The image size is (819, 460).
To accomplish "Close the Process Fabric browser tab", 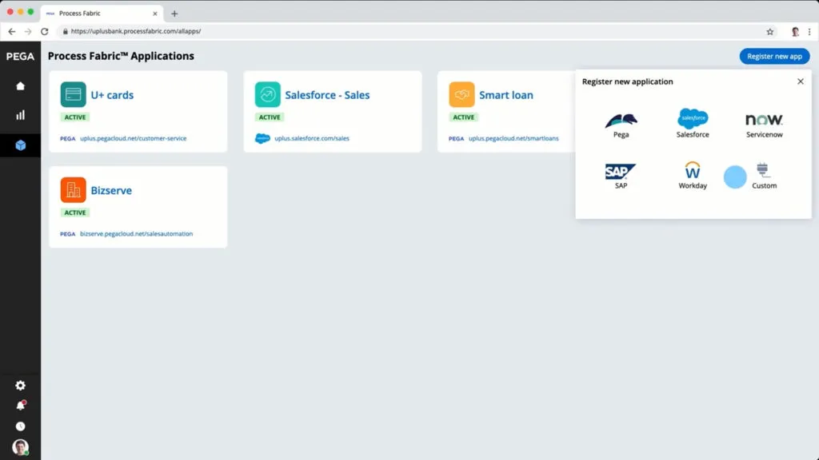I will (x=155, y=14).
